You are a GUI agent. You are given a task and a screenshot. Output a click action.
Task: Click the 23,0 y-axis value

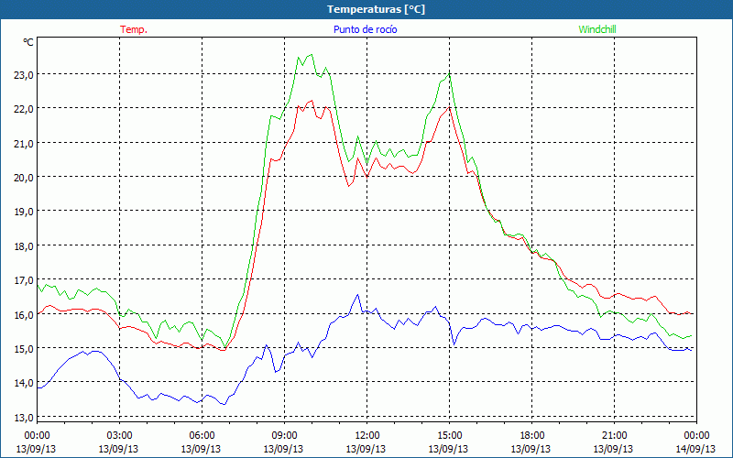point(24,75)
